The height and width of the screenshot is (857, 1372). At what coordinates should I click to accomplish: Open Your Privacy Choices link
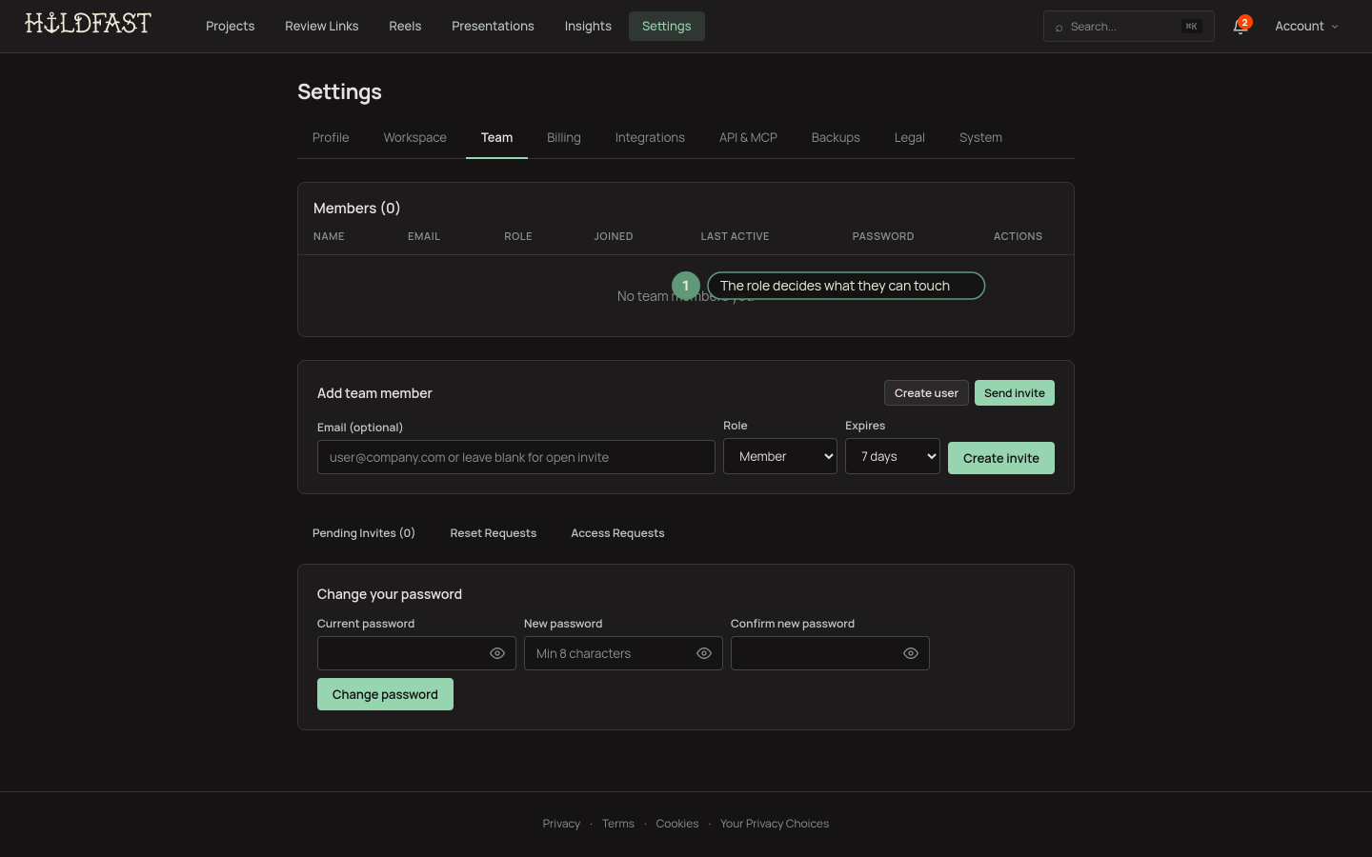pos(775,824)
